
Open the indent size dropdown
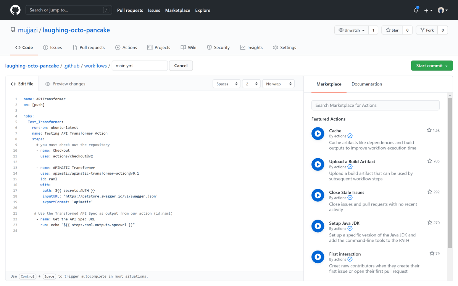pyautogui.click(x=251, y=84)
